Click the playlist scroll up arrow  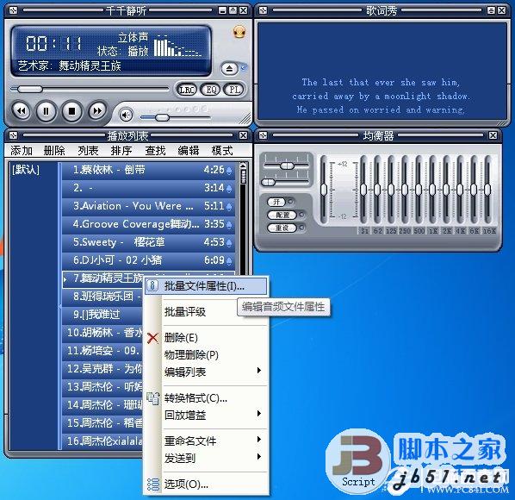click(x=244, y=166)
